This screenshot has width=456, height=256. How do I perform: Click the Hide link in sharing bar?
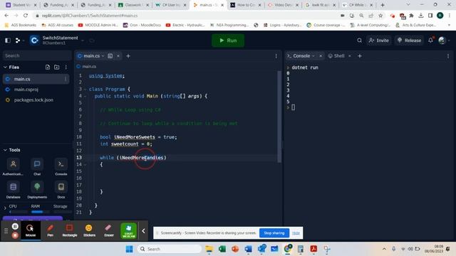[x=296, y=233]
